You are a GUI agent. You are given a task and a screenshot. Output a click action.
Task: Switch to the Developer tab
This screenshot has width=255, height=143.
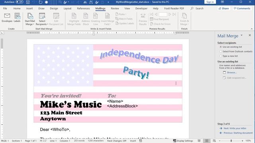point(141,8)
